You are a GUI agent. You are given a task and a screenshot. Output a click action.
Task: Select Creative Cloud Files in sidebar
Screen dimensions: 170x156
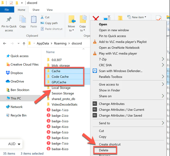pos(22,64)
